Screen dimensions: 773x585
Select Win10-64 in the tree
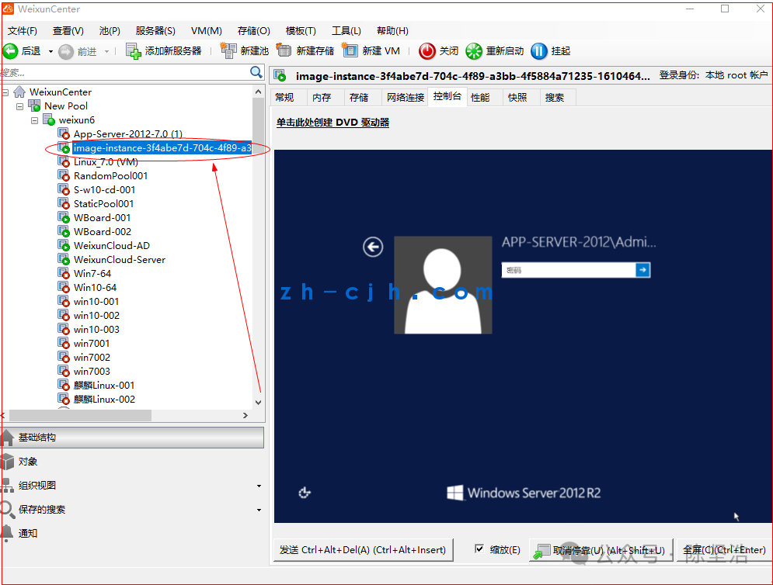click(x=95, y=288)
